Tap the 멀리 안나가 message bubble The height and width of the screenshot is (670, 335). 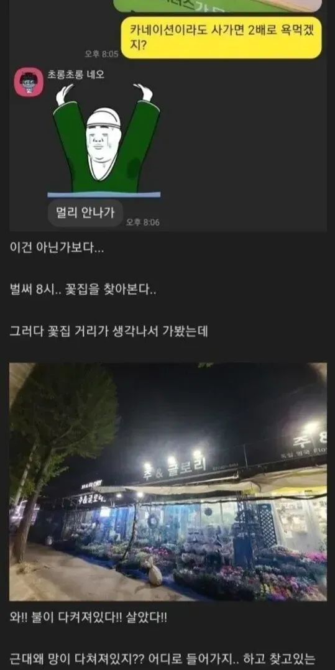tap(86, 213)
